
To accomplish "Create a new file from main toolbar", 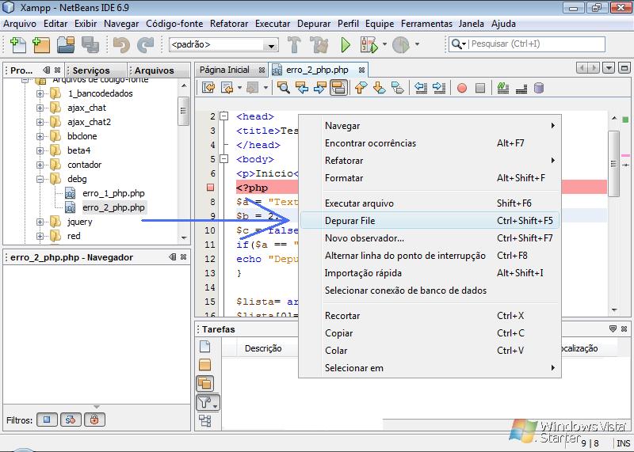I will click(x=17, y=44).
